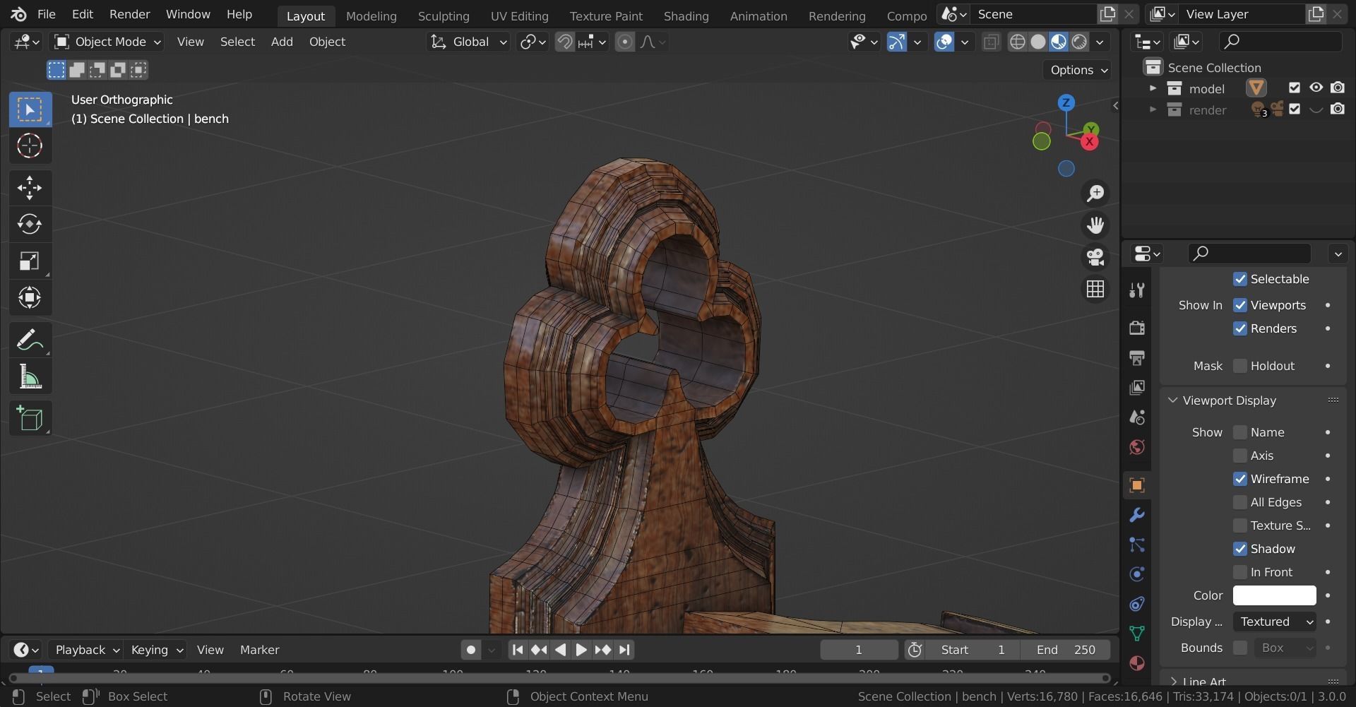Choose the Move tool

pos(30,187)
